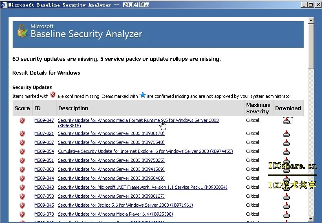Open bulletin link MS07-050
Image resolution: width=322 pixels, height=223 pixels.
click(44, 196)
